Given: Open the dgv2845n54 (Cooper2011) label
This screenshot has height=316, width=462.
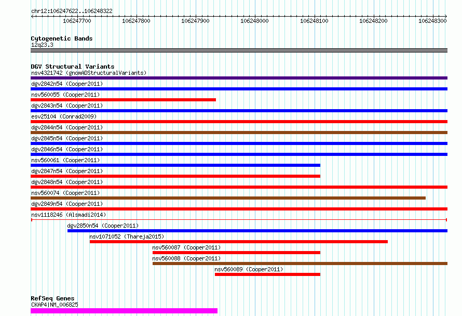Looking at the screenshot, I should [x=67, y=138].
